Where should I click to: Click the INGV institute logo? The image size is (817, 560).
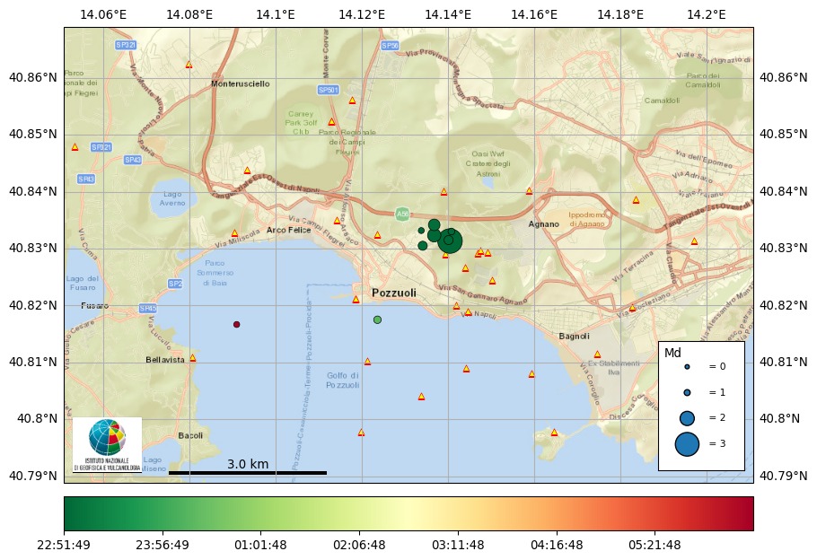[107, 443]
